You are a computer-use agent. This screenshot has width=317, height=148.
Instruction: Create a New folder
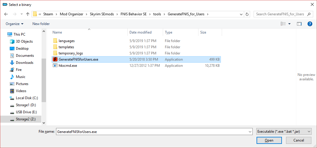pos(41,24)
